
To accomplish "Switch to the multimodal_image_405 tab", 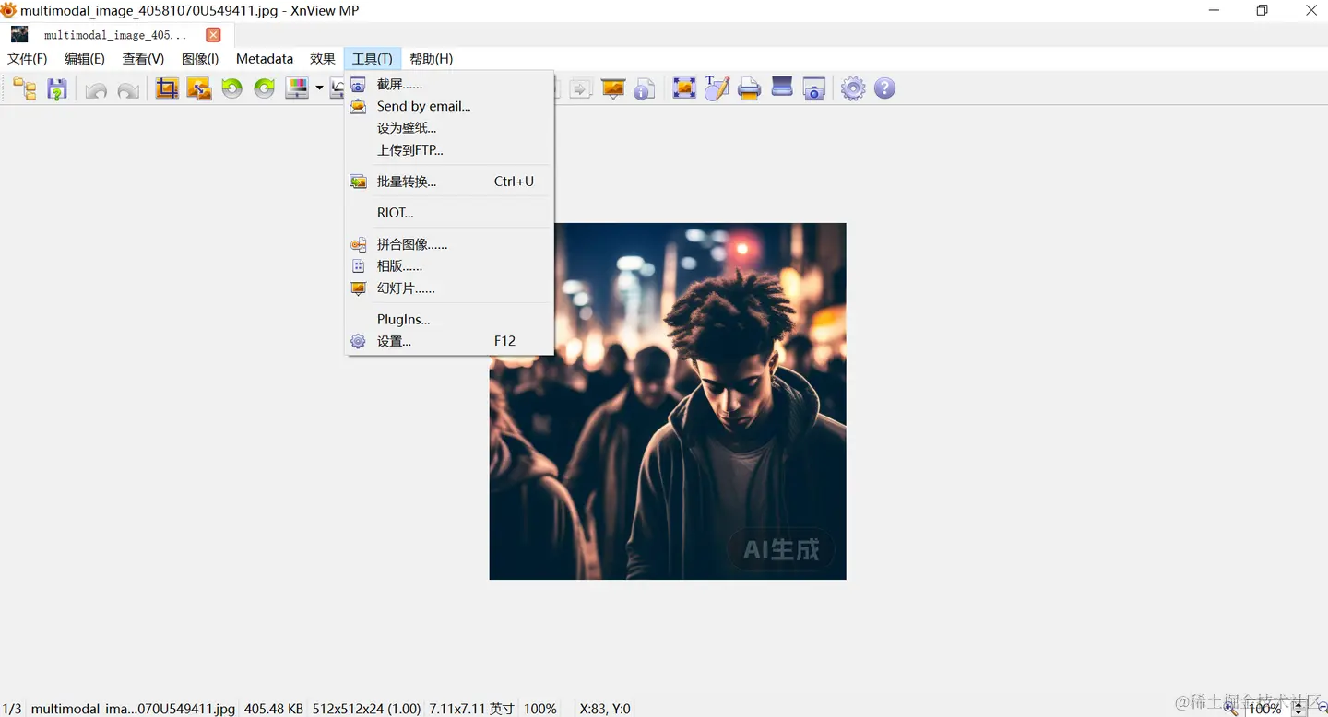I will pyautogui.click(x=115, y=35).
